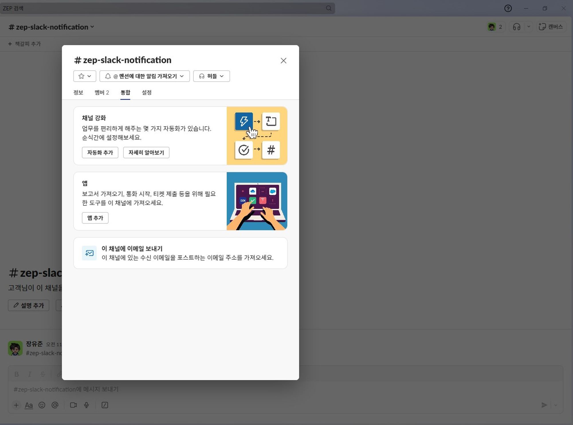This screenshot has width=573, height=425.
Task: Click the 자동화 추가 button
Action: (100, 153)
